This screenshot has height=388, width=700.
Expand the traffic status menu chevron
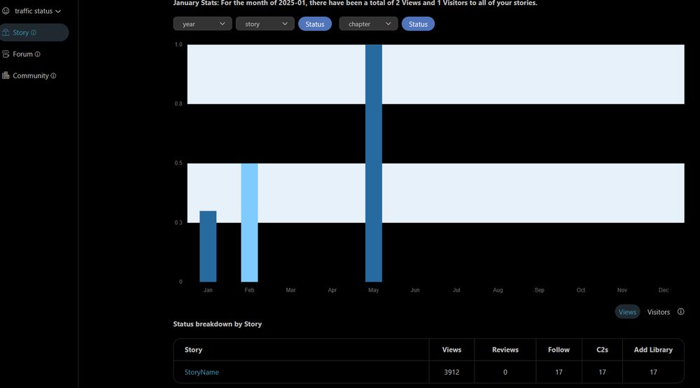[x=58, y=11]
